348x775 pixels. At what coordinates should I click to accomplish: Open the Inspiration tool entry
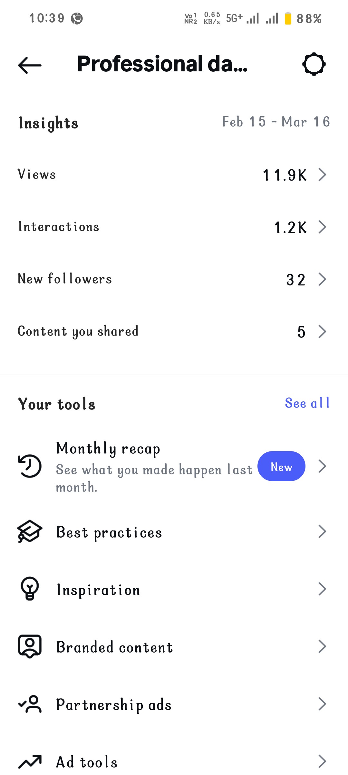pos(98,590)
